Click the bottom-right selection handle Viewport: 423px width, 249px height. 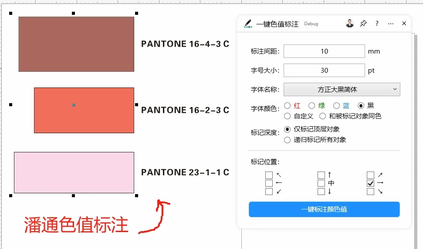click(136, 195)
